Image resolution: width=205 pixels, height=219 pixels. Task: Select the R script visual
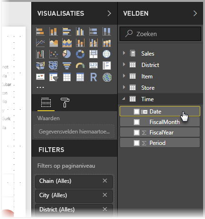93,77
